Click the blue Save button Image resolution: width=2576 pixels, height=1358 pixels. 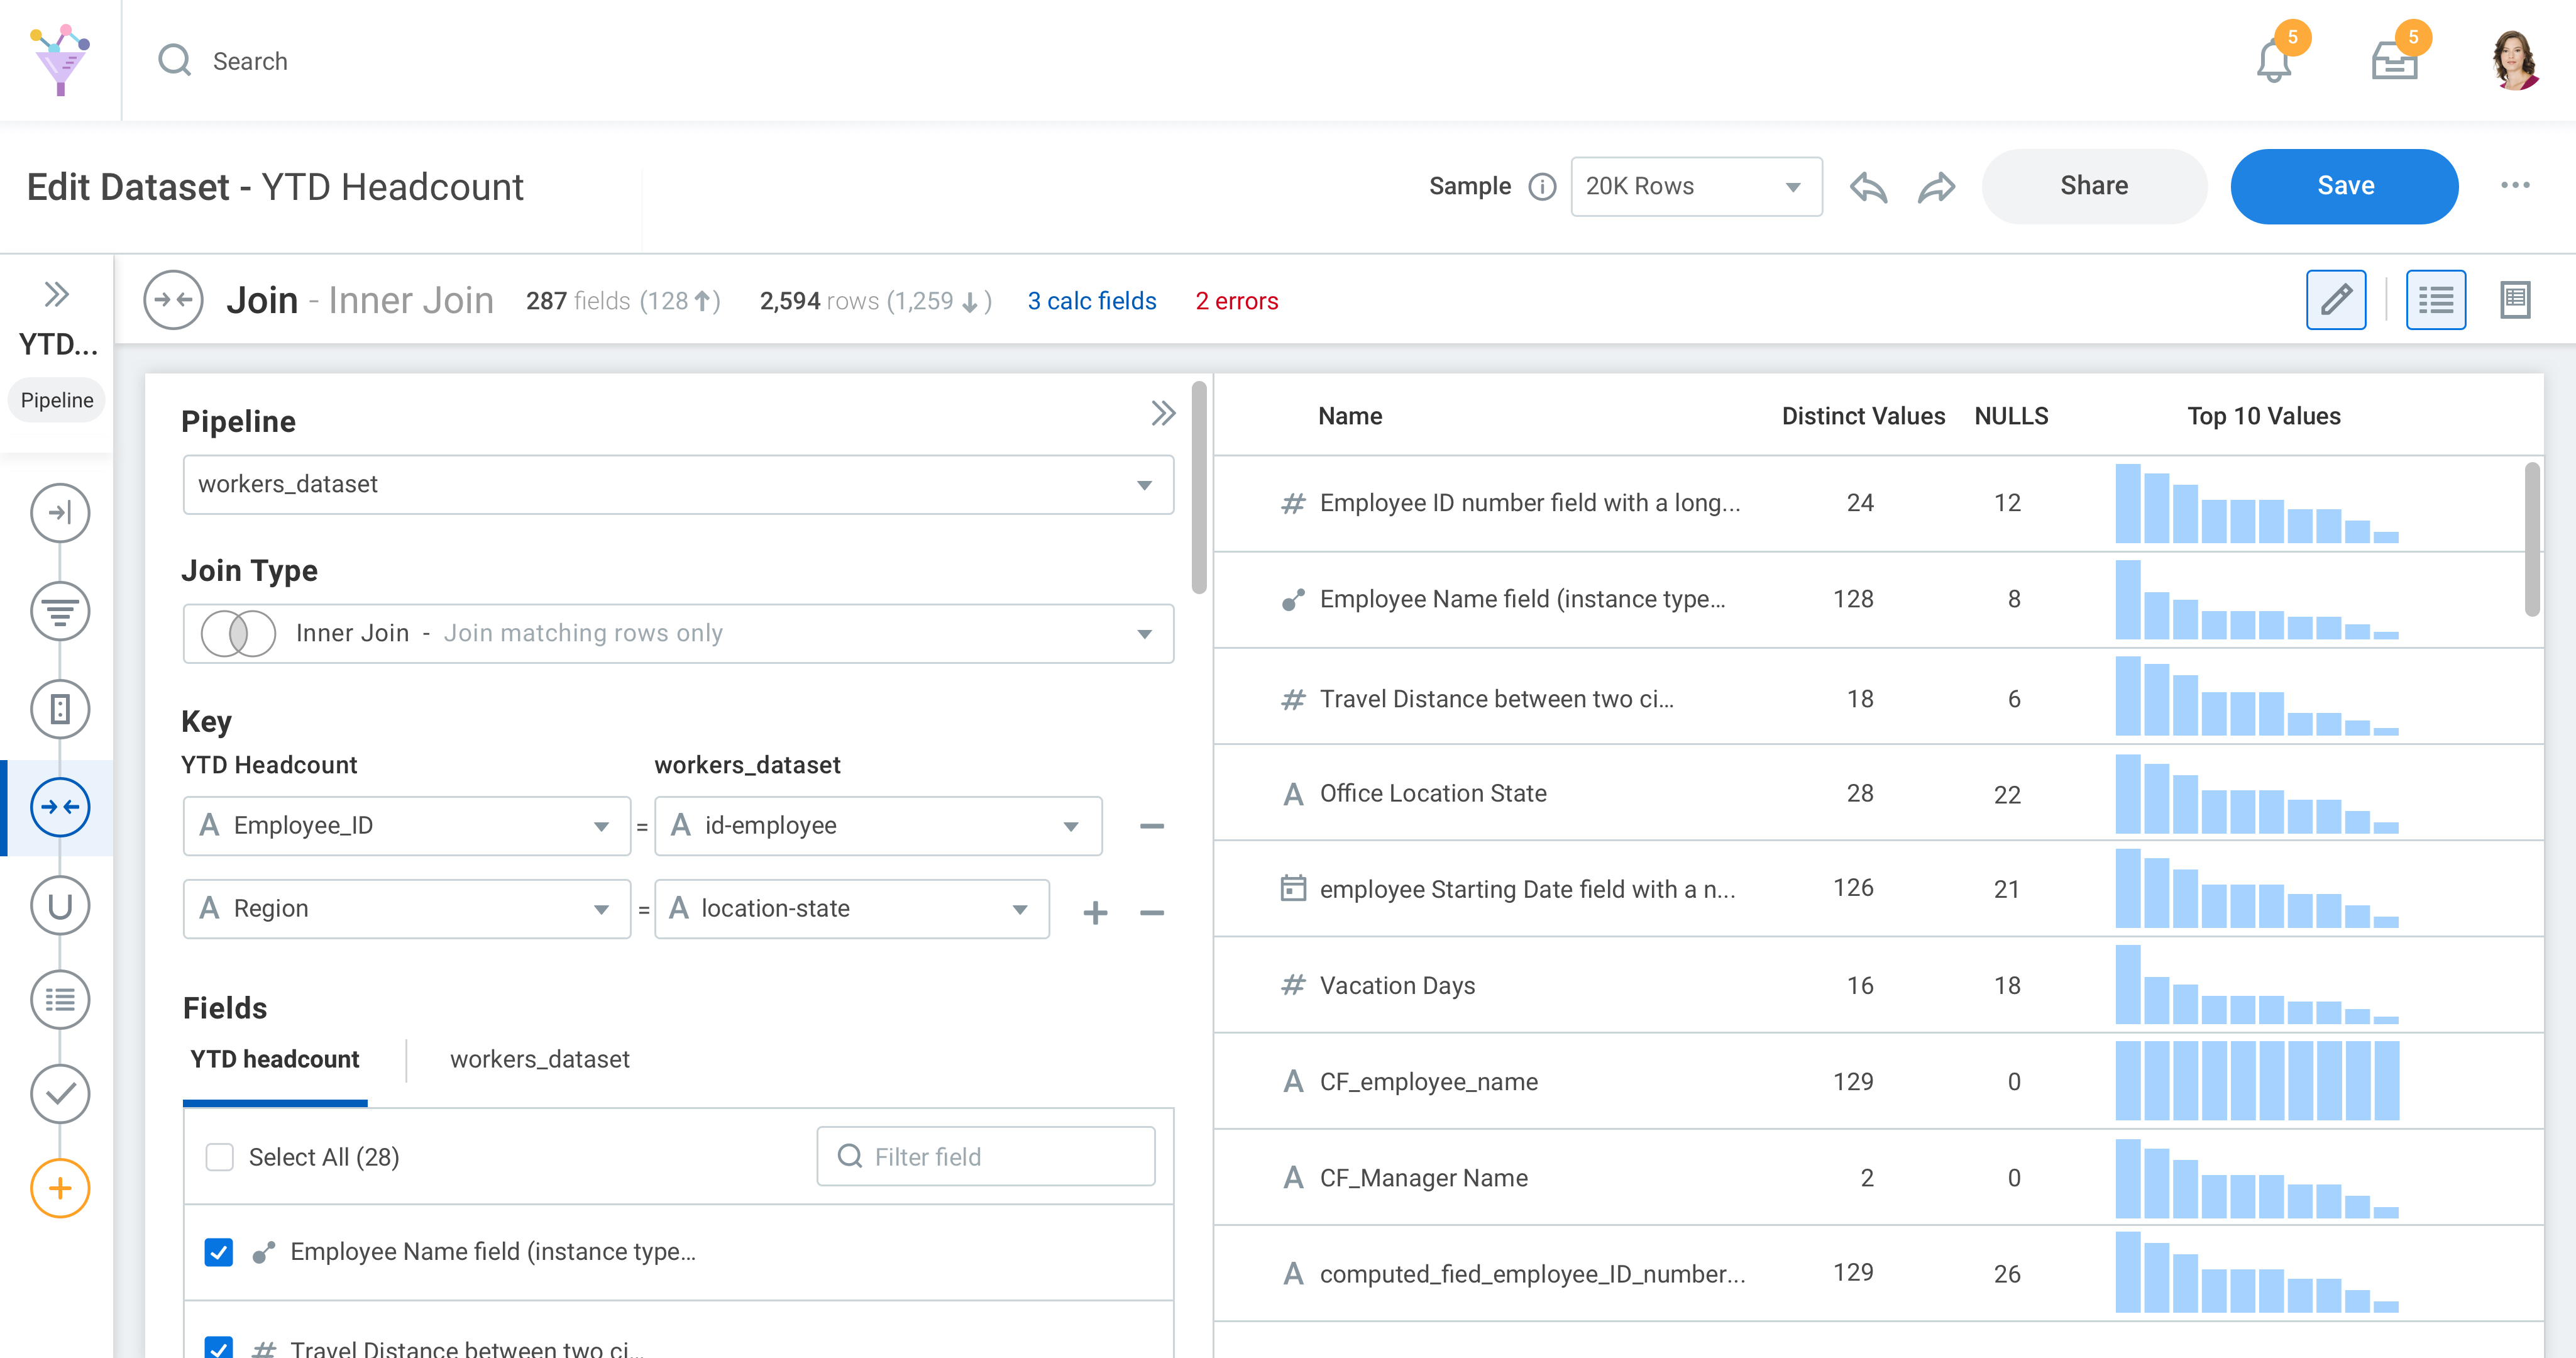click(x=2344, y=186)
